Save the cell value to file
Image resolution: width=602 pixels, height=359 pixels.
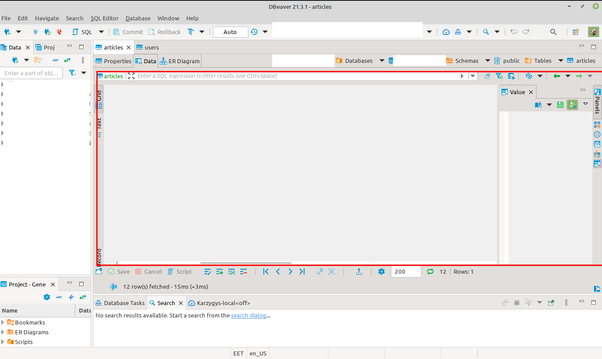(x=560, y=104)
